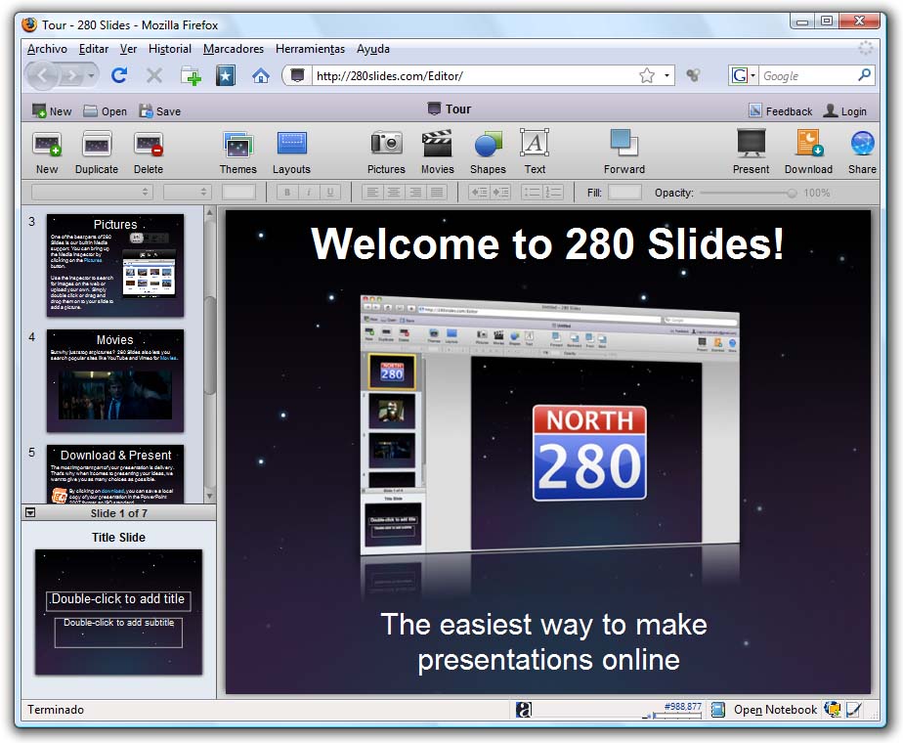Open the Marcadores menu
The image size is (903, 743).
click(x=234, y=49)
